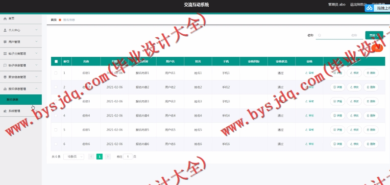Click 修改 for row 名称3
The width and height of the screenshot is (390, 185).
tap(354, 101)
